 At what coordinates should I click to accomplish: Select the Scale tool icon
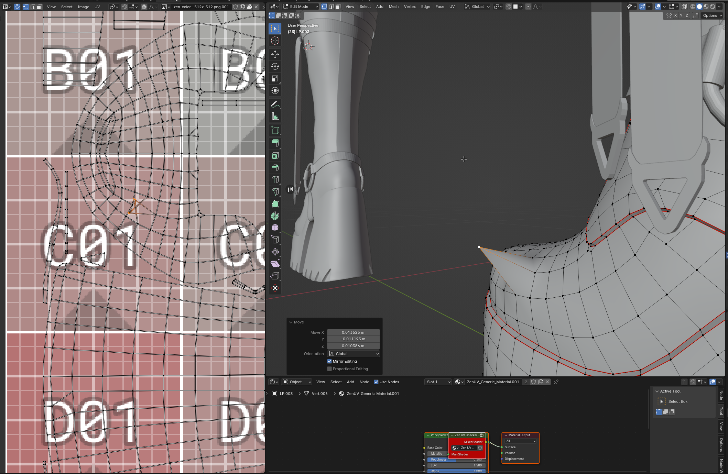click(x=275, y=79)
